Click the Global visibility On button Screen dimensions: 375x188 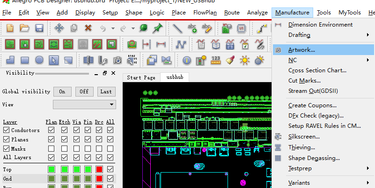pos(62,91)
